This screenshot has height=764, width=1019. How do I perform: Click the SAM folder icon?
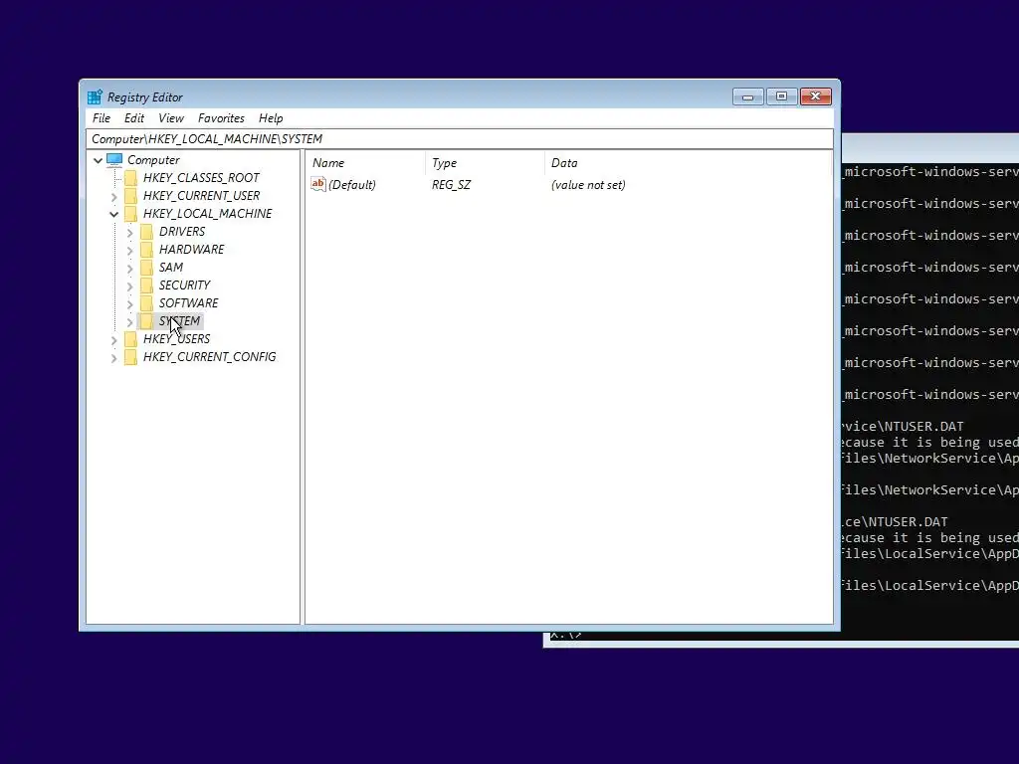coord(147,267)
